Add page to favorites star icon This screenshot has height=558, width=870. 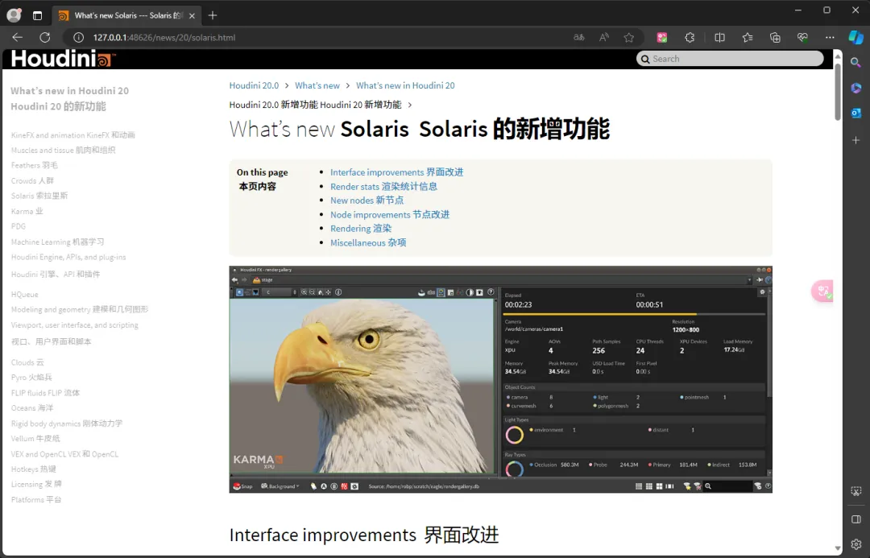628,38
